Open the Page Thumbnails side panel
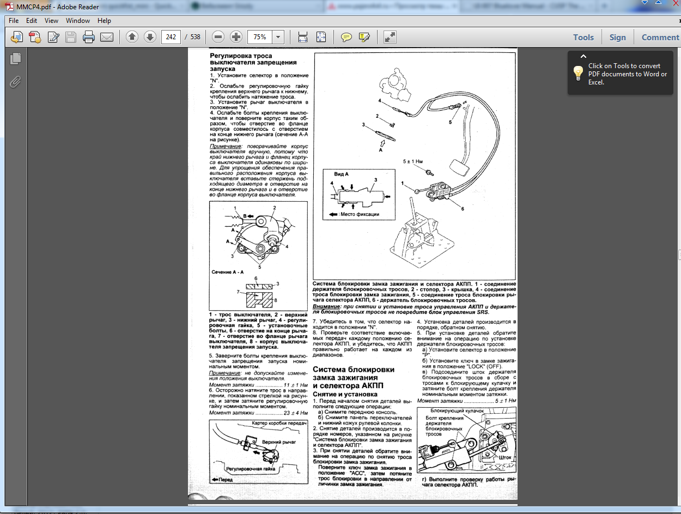This screenshot has height=514, width=681. pyautogui.click(x=15, y=58)
